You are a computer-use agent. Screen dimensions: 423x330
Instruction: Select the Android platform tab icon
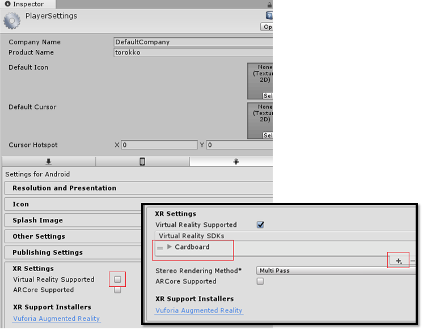click(236, 162)
